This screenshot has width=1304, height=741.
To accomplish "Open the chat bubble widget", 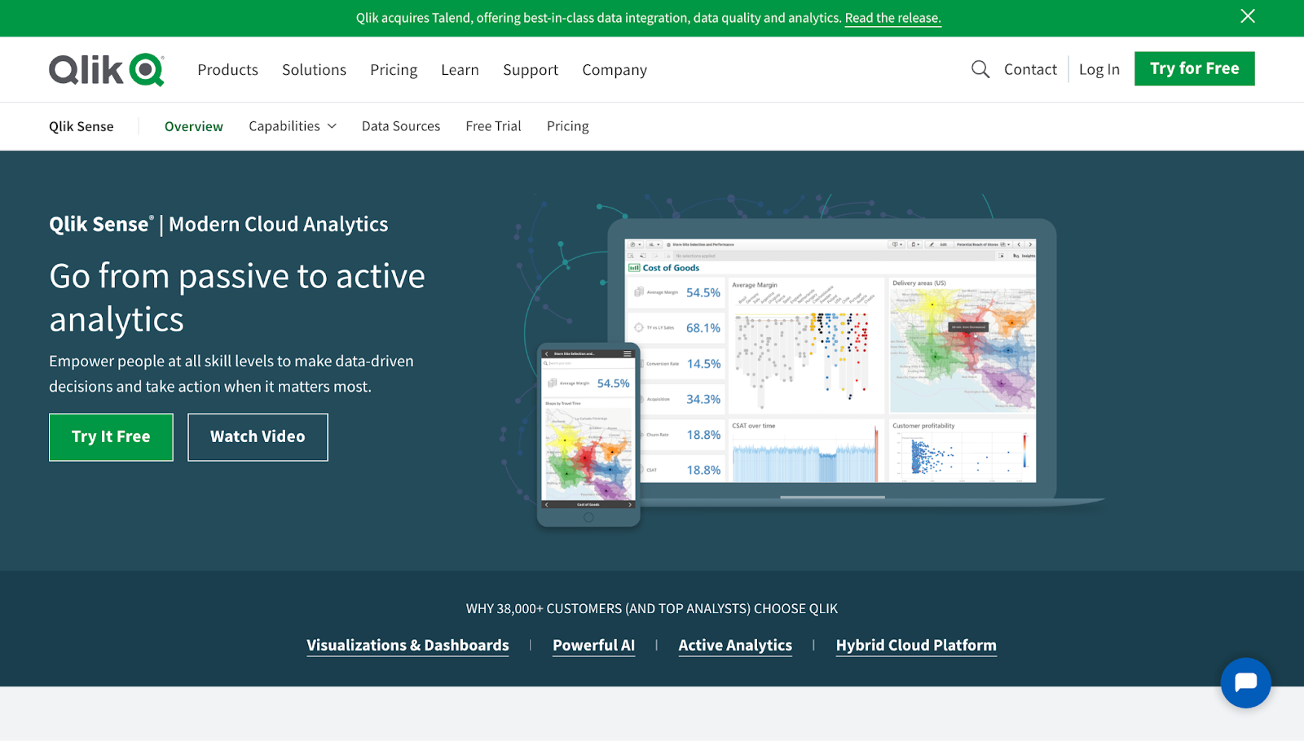I will click(x=1245, y=682).
